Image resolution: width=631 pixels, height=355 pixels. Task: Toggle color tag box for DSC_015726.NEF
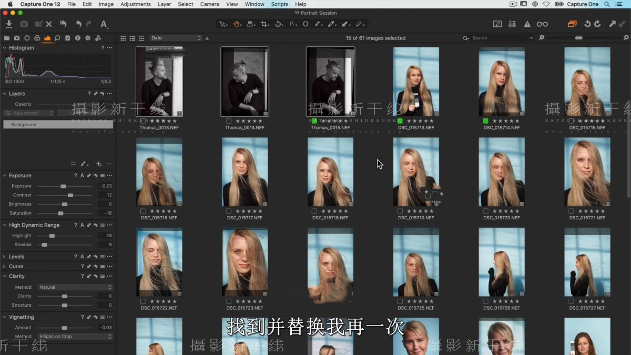[486, 301]
